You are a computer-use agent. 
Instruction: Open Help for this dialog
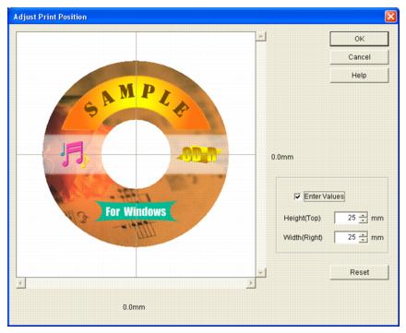tap(359, 76)
